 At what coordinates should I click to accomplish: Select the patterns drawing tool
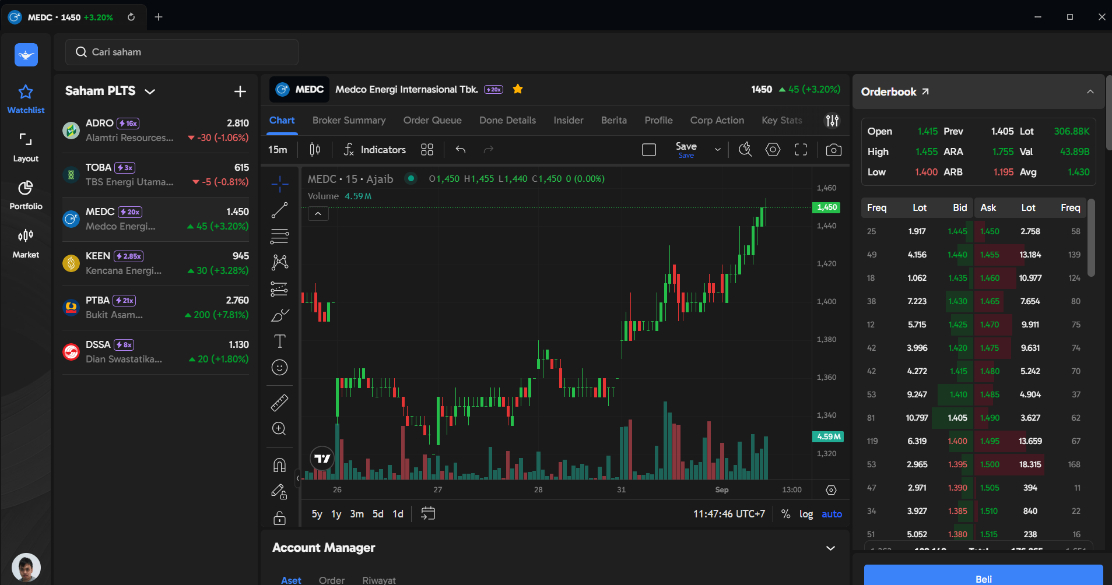[x=280, y=262]
